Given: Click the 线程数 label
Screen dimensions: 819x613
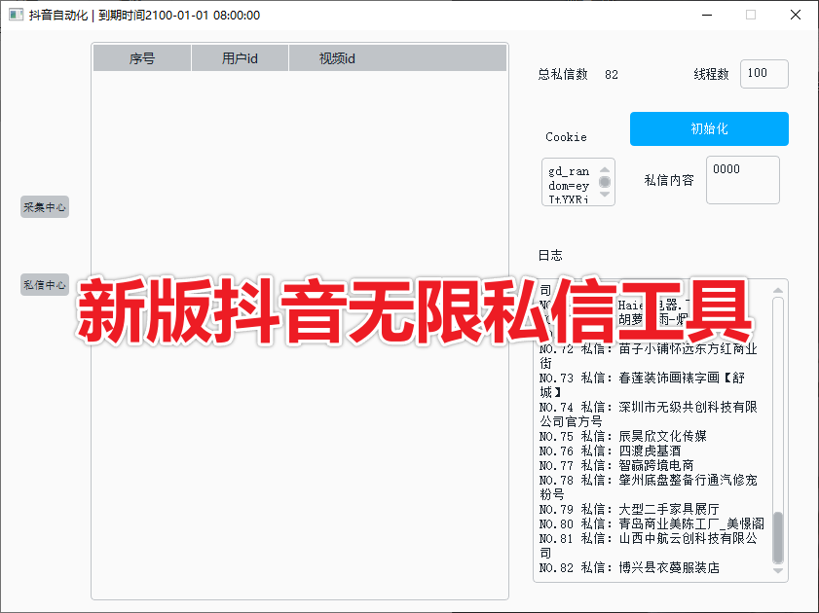Looking at the screenshot, I should [712, 74].
